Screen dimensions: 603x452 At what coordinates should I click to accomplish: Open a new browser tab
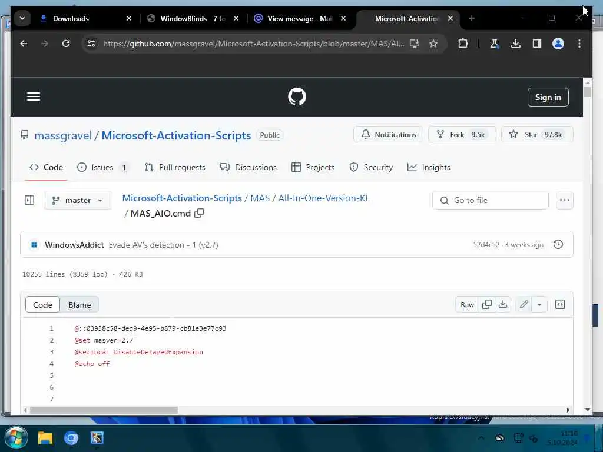472,18
